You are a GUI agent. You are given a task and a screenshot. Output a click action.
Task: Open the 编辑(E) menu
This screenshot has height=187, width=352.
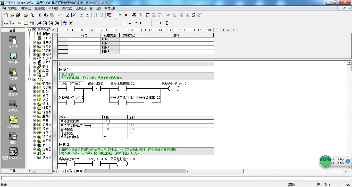(x=26, y=8)
